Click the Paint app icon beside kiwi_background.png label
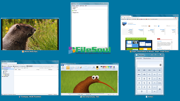 pos(81,97)
